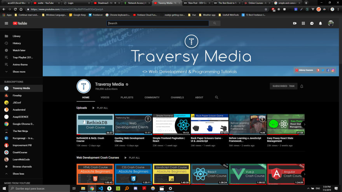The width and height of the screenshot is (342, 192).
Task: Open Instagram link on channel banner
Action: tap(333, 70)
